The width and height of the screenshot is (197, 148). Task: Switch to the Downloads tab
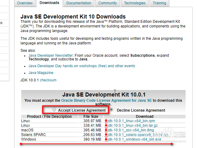coord(49,3)
